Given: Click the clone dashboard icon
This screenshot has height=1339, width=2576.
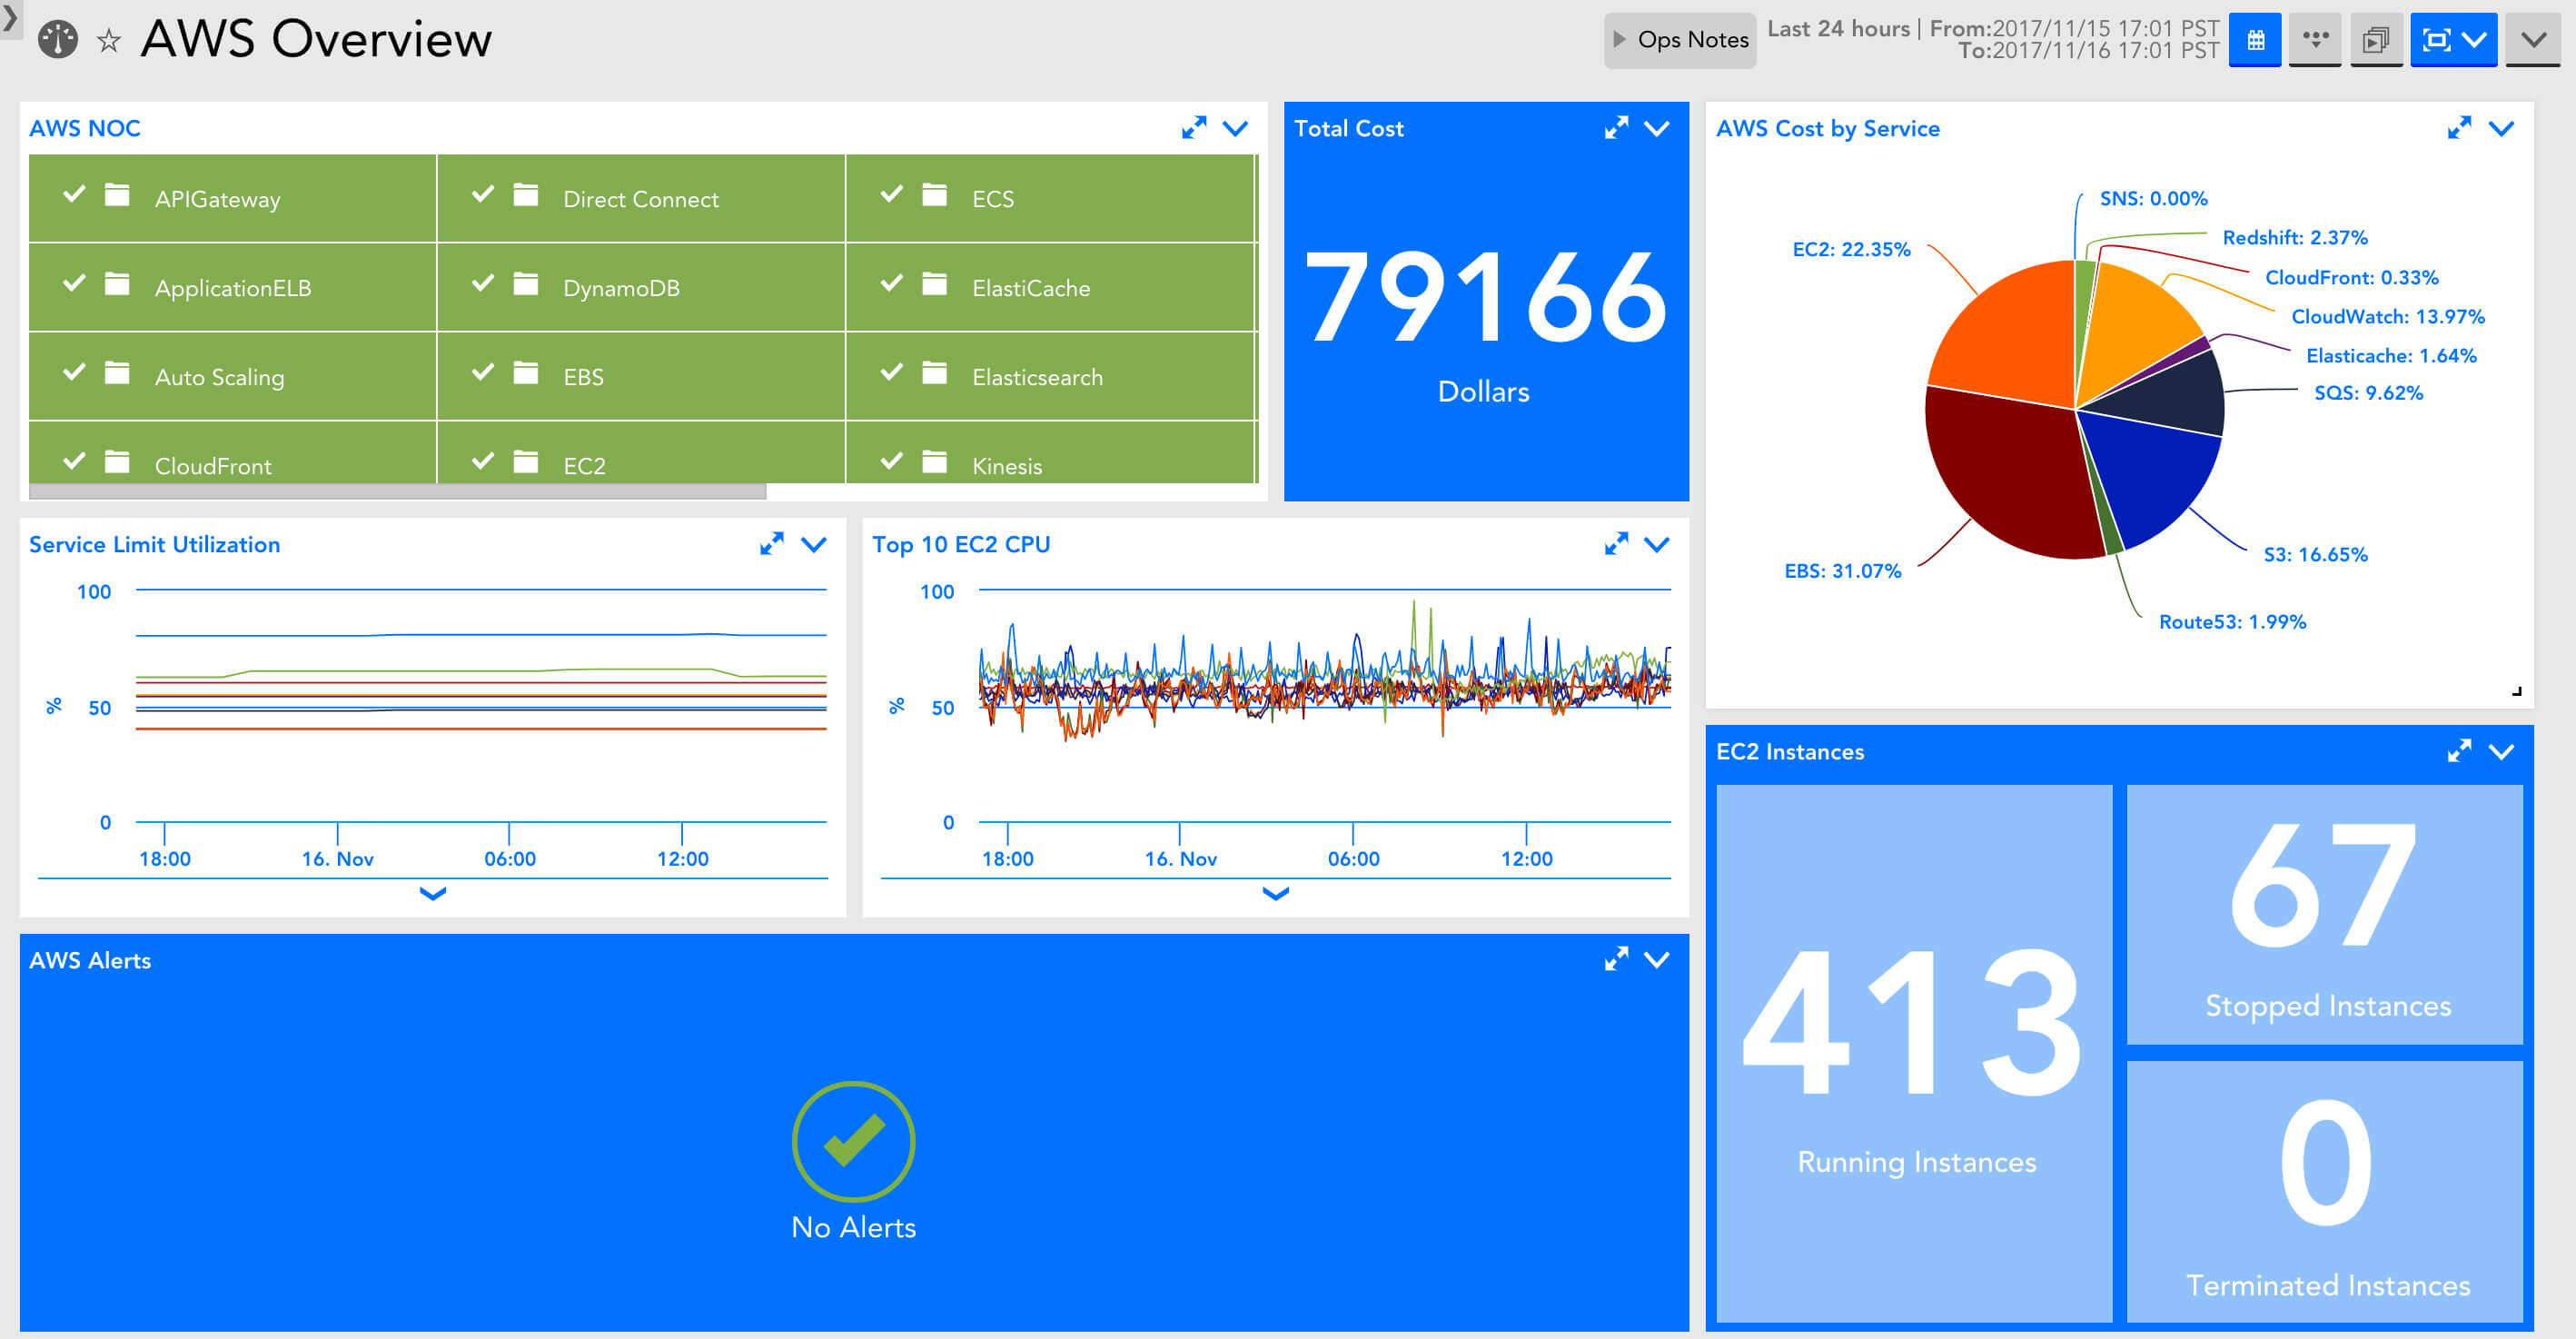Looking at the screenshot, I should 2376,40.
